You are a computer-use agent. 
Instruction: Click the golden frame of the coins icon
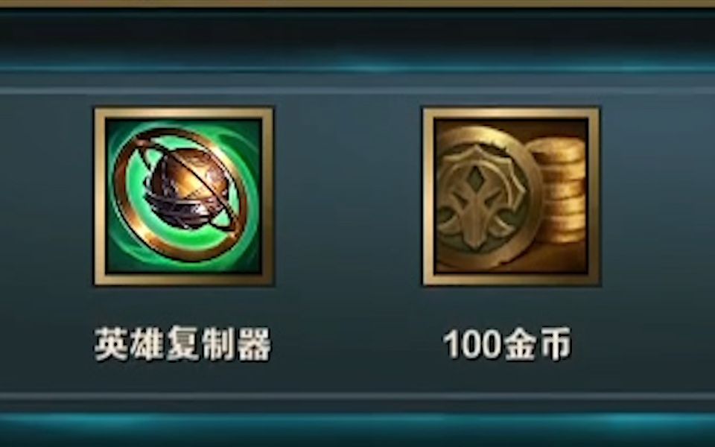[x=511, y=113]
